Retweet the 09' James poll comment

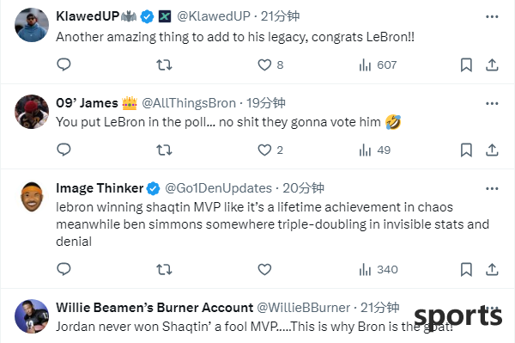(164, 150)
